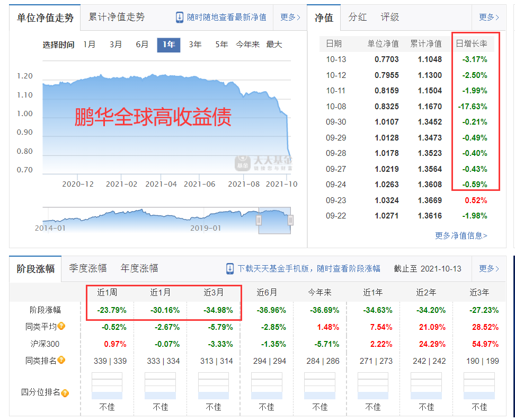Click the phone icon beside 随时随地查看最新净值
The image size is (515, 420).
point(180,17)
